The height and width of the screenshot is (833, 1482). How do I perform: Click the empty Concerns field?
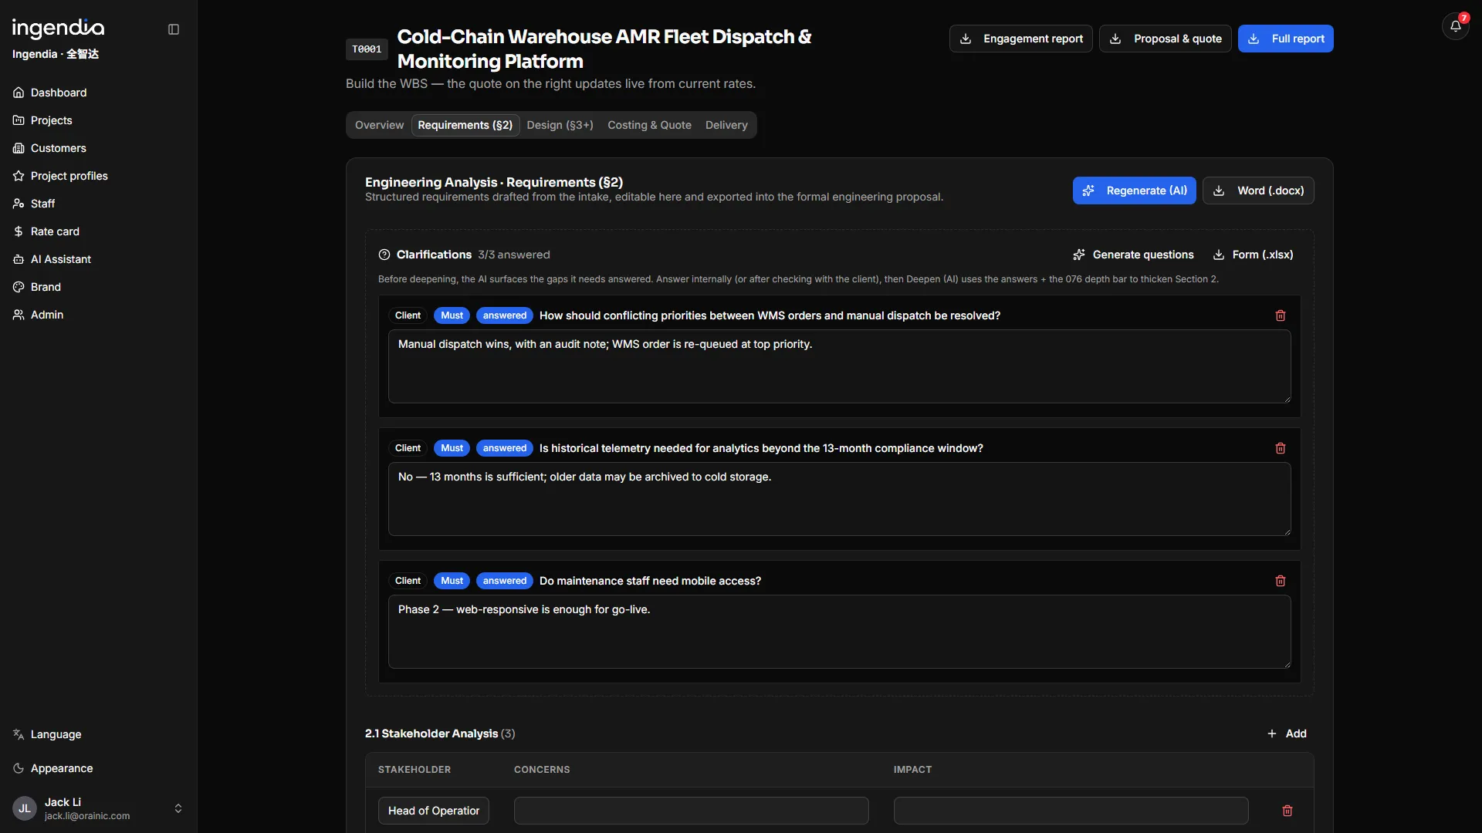tap(691, 811)
